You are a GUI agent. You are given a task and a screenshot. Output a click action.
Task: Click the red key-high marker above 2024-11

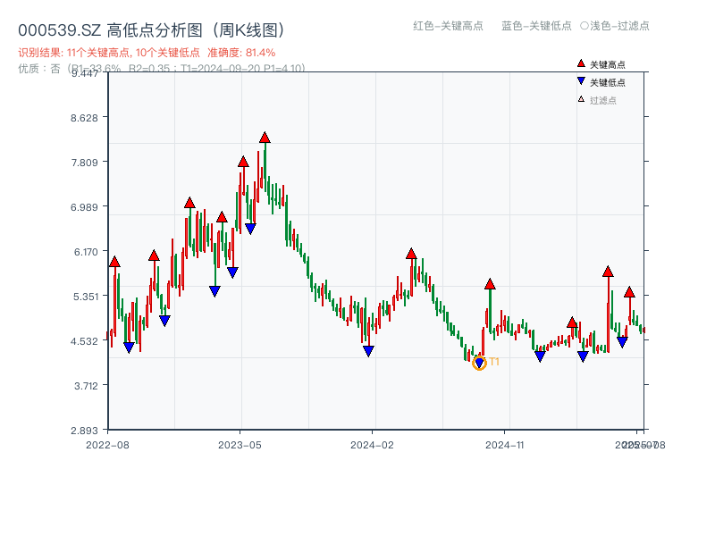point(490,283)
